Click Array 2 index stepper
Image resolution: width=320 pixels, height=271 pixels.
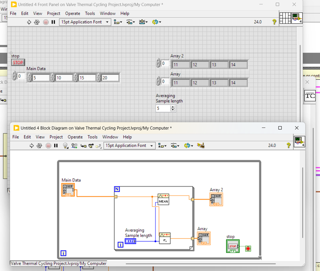tap(158, 63)
